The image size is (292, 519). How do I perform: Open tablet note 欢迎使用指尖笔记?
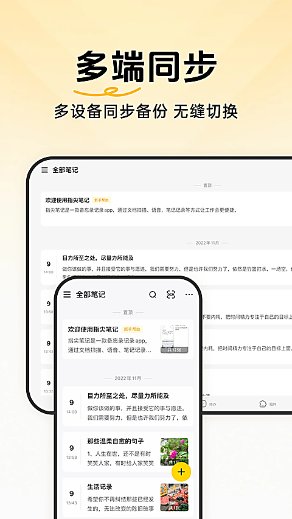[166, 209]
